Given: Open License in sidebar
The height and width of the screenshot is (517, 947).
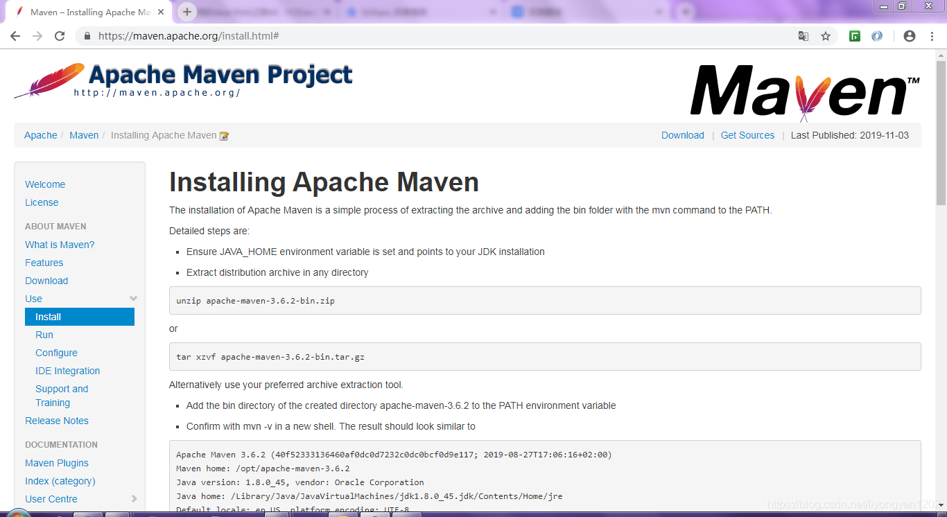Looking at the screenshot, I should [x=42, y=202].
